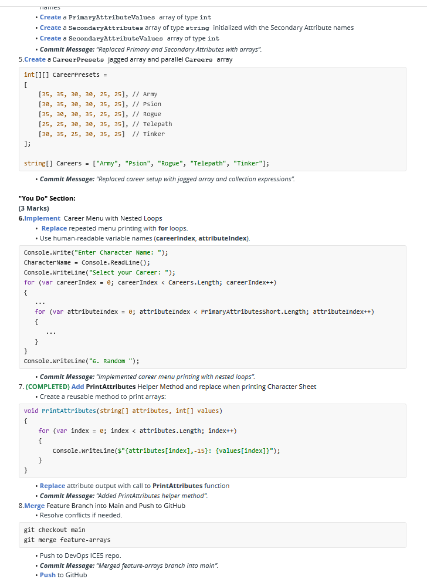Screen dimensions: 427x579
Task: Click the Create link in step 5
Action: coord(35,59)
